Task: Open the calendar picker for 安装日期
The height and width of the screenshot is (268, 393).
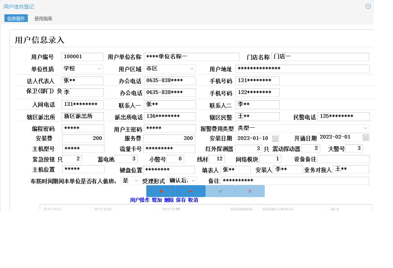Action: [275, 138]
